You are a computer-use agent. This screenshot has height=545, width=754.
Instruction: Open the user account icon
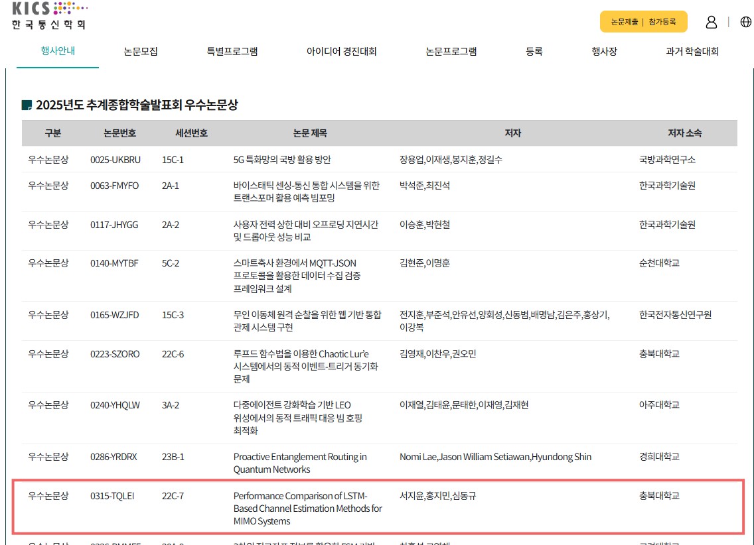click(711, 22)
